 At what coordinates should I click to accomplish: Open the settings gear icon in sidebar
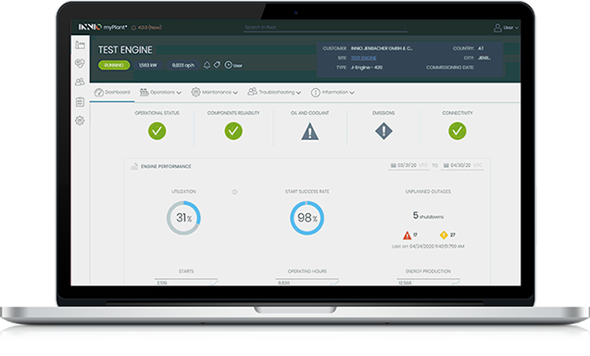80,121
